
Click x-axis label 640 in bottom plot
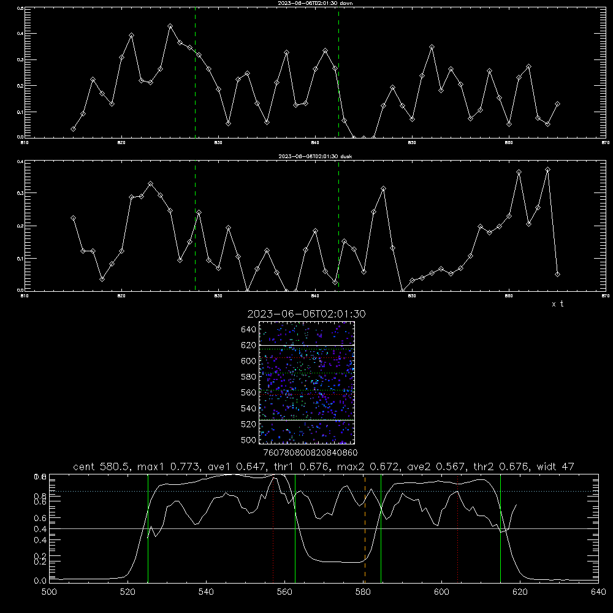pos(598,592)
